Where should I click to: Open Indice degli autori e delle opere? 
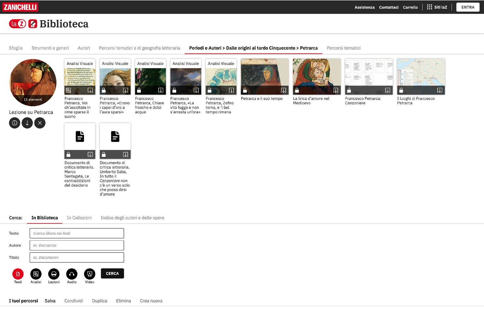tap(132, 218)
